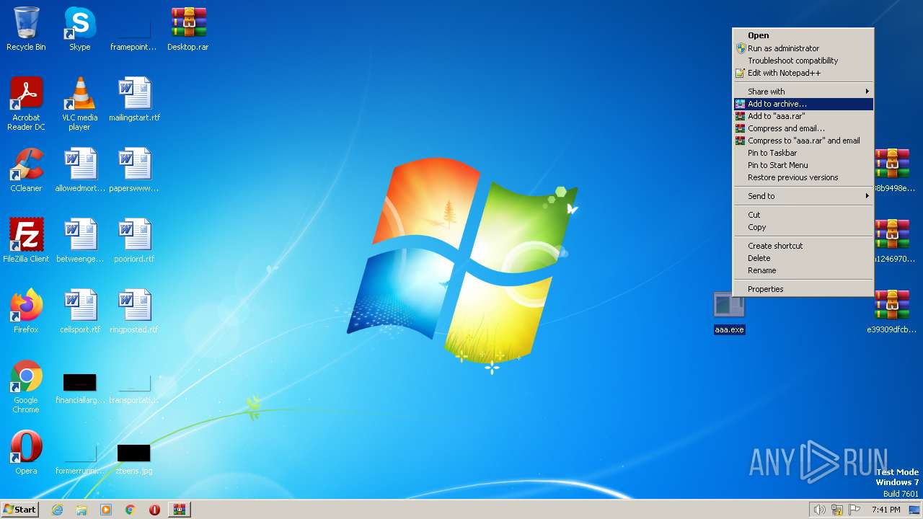Open Chrome from the taskbar
923x519 pixels.
[x=131, y=510]
